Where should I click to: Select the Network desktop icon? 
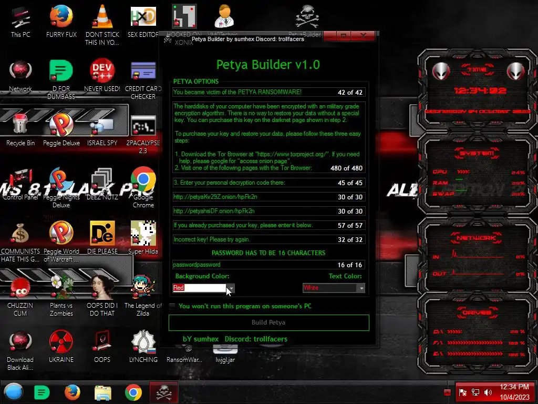20,76
